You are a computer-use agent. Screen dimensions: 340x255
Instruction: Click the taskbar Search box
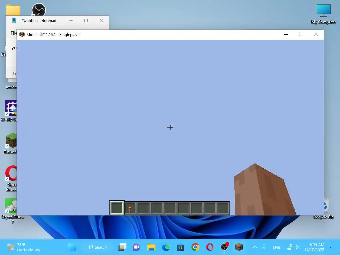[x=98, y=247]
